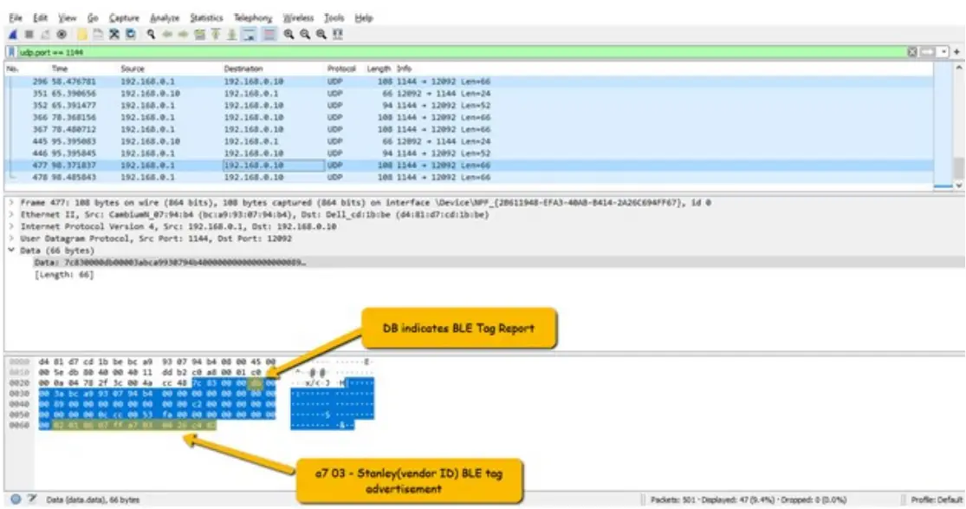Open the Statistics menu
The image size is (966, 509).
206,18
